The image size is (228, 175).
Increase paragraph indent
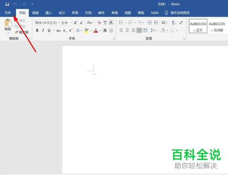156,23
